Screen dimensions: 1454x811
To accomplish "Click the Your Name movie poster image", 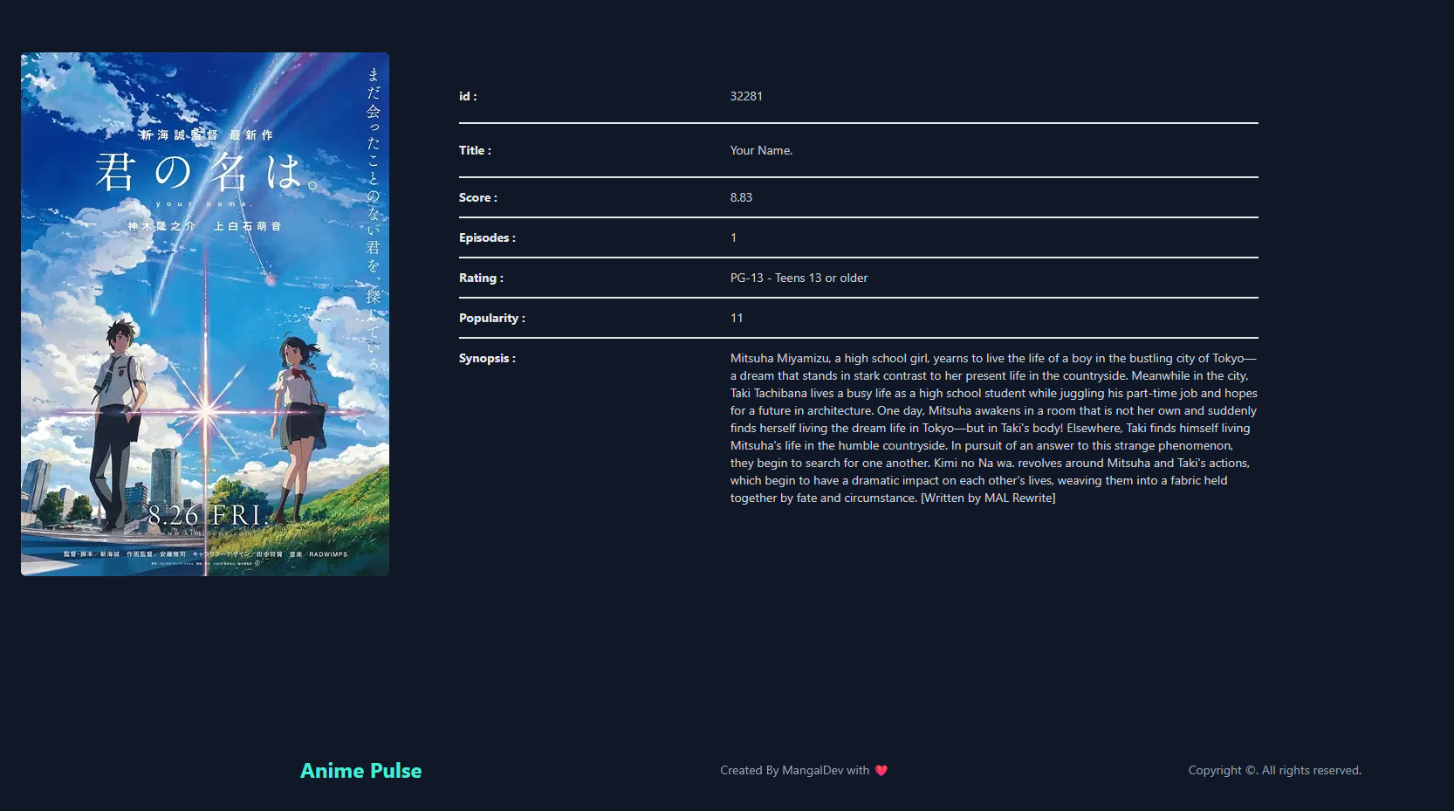I will click(205, 314).
